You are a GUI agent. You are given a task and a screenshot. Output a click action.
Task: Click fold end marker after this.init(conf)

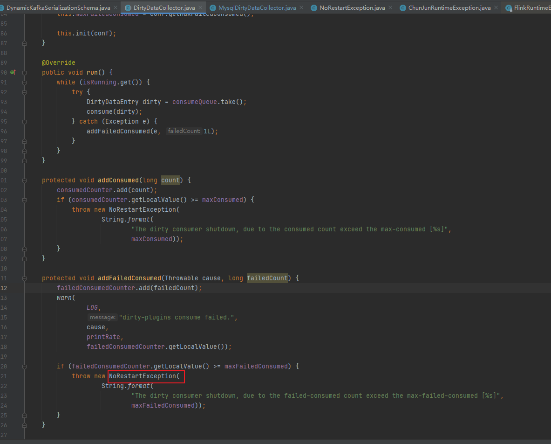25,43
